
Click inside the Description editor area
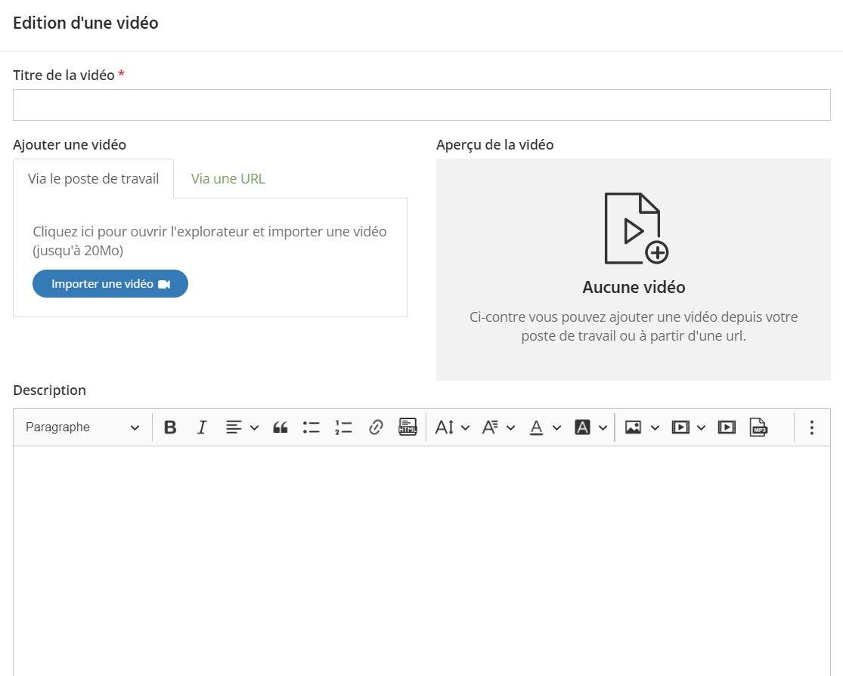pos(422,560)
